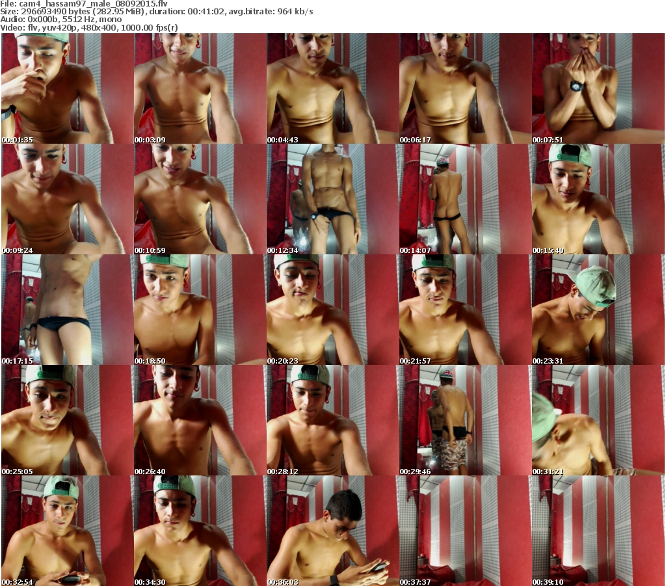Select the Size and duration info line
The height and width of the screenshot is (586, 666).
pos(157,12)
